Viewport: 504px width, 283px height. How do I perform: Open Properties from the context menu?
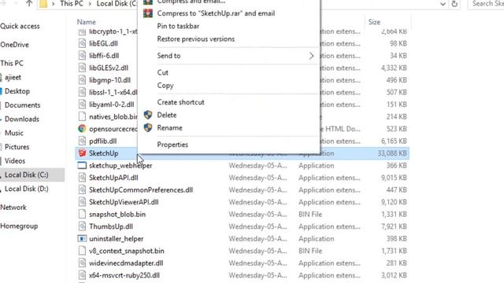[x=172, y=145]
